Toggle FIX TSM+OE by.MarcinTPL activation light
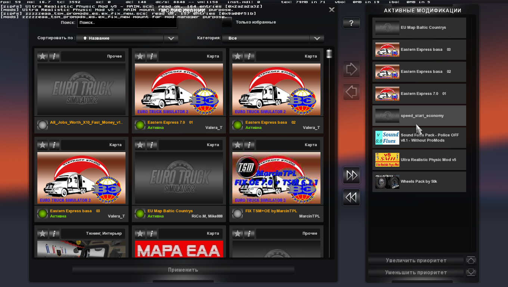The width and height of the screenshot is (508, 287). tap(238, 213)
